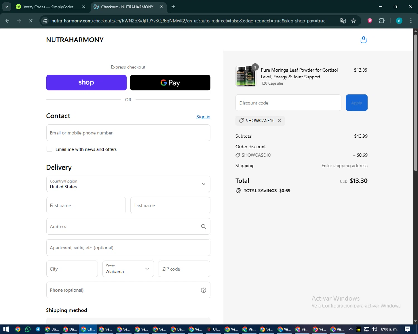Open the Windows notification center

(407, 329)
